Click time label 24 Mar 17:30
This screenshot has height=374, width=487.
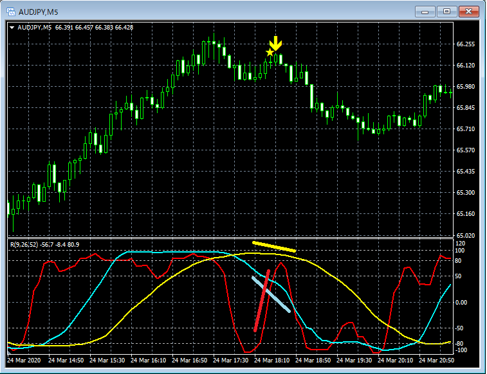(231, 361)
